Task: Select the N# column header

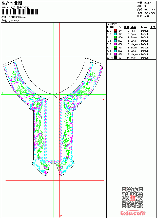Action: [x=112, y=27]
